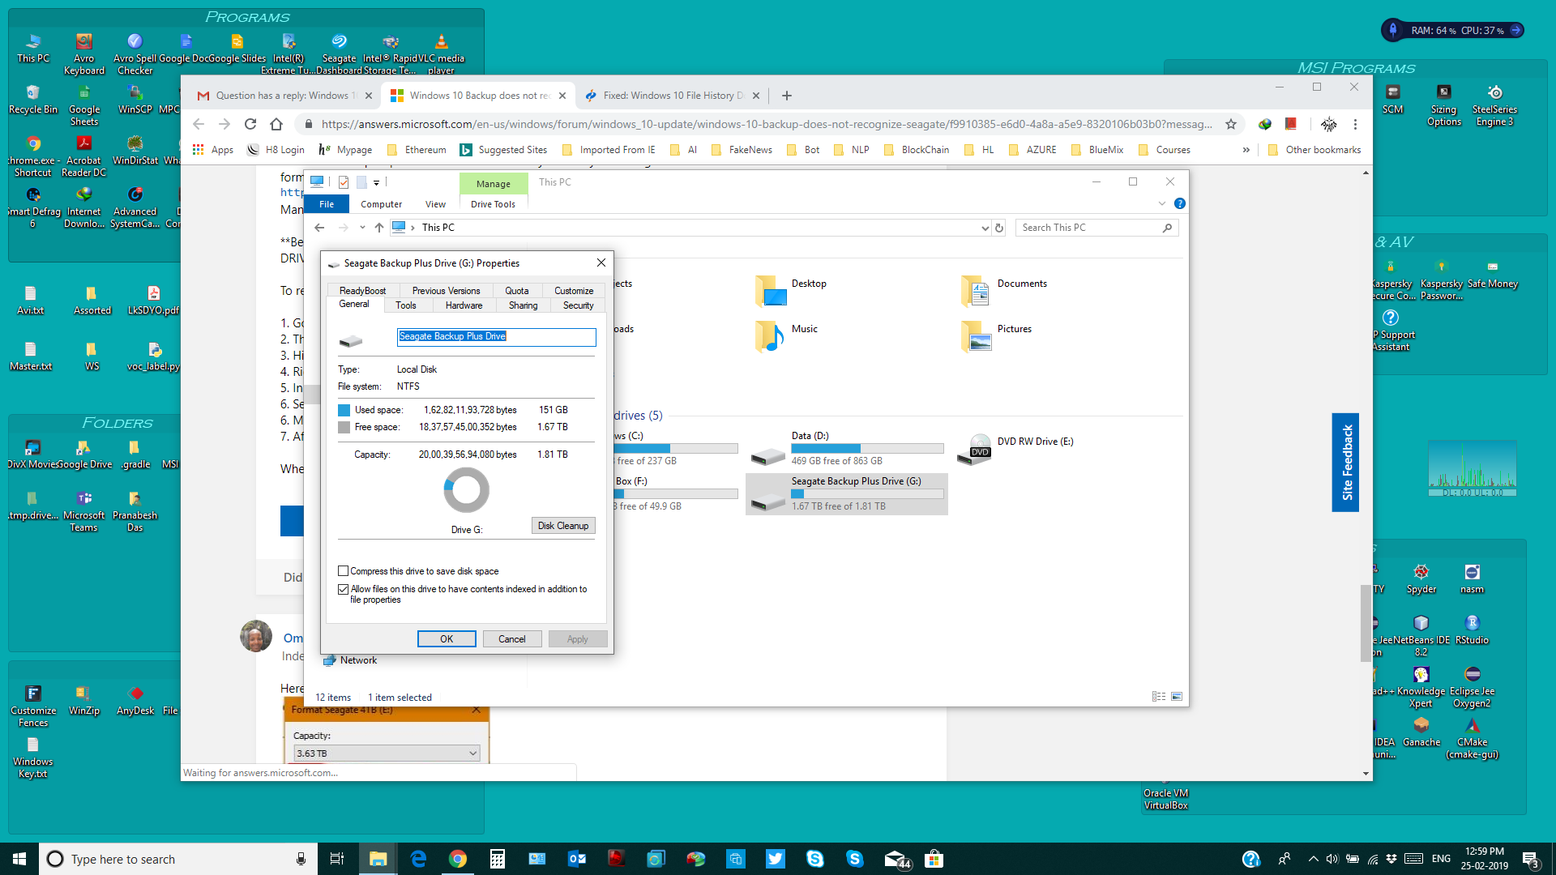Open the View ribbon tab
1556x875 pixels.
coord(435,204)
